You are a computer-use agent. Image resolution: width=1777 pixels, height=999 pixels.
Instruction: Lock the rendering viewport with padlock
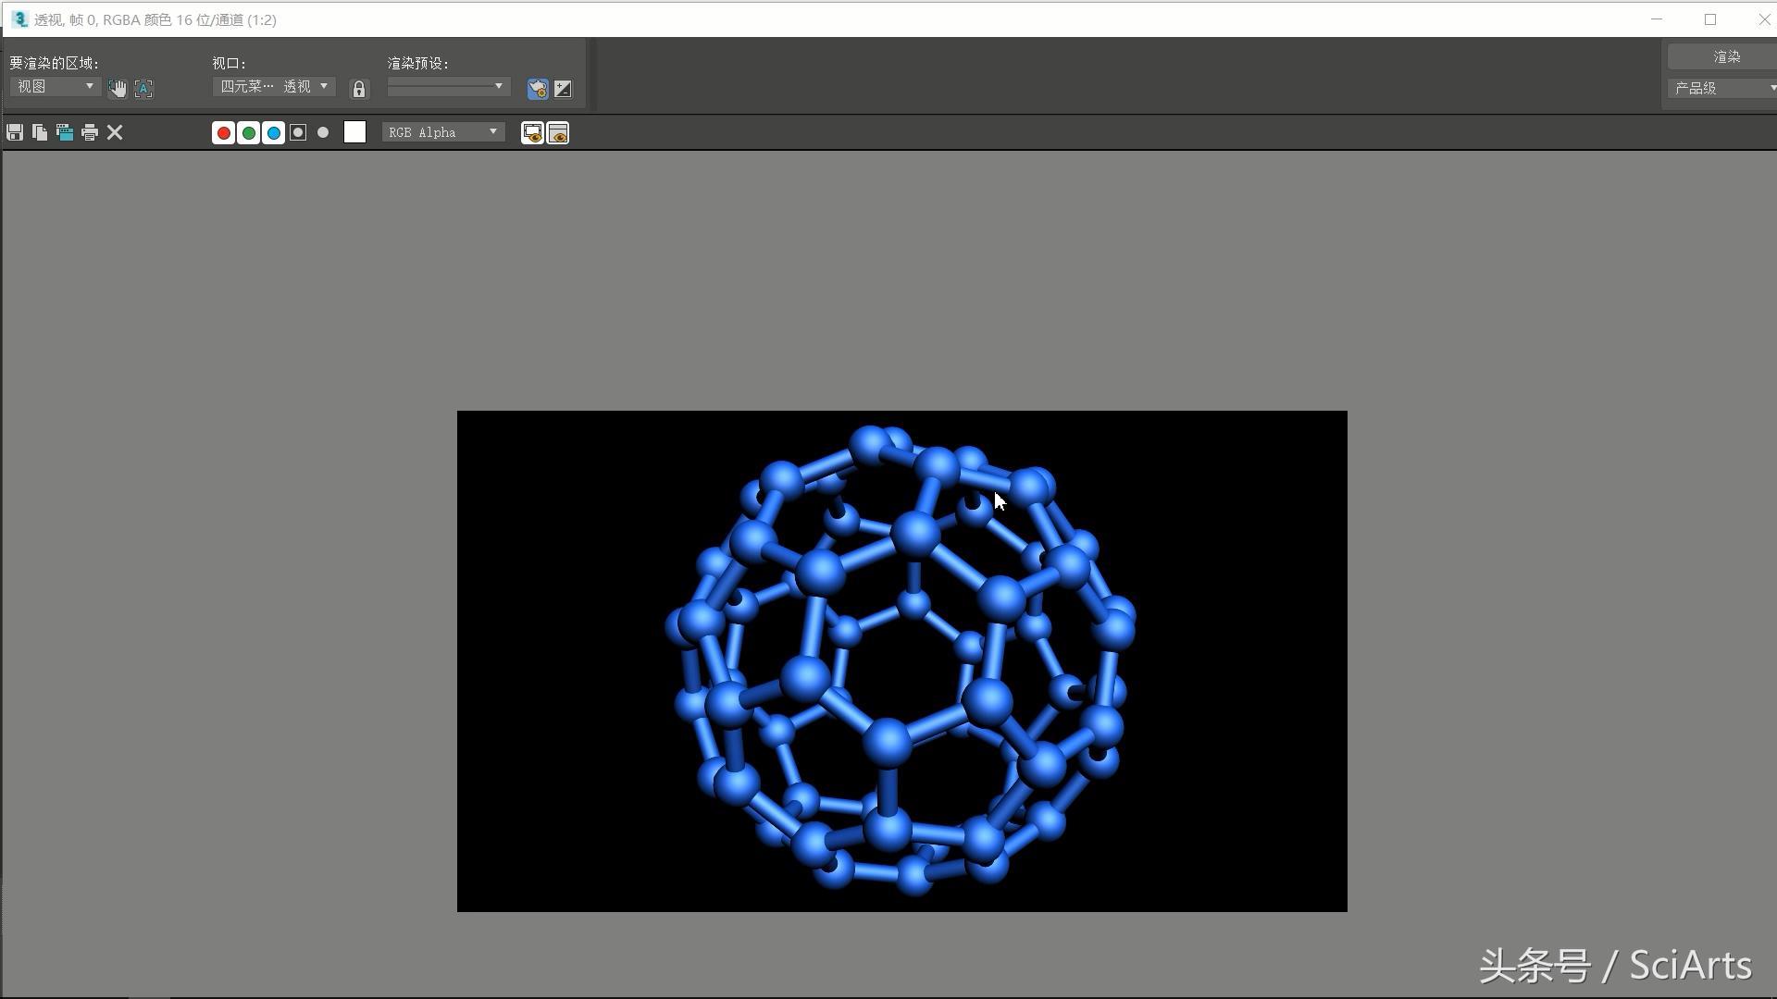click(358, 89)
